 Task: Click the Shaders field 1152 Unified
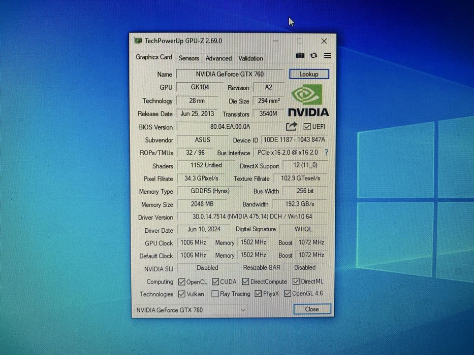tap(206, 165)
